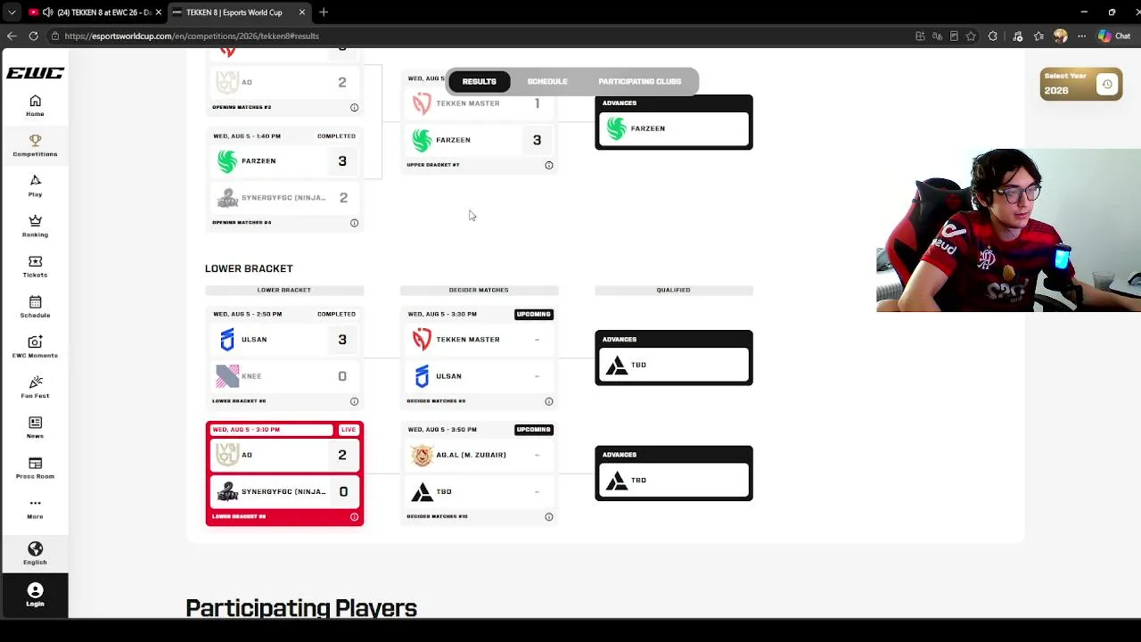1141x642 pixels.
Task: Open the Copilot Chat button
Action: pyautogui.click(x=1114, y=36)
